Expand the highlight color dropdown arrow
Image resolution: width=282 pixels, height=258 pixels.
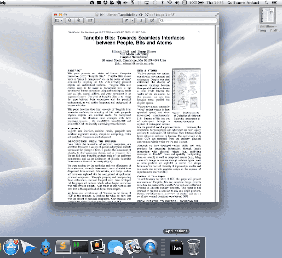point(133,20)
